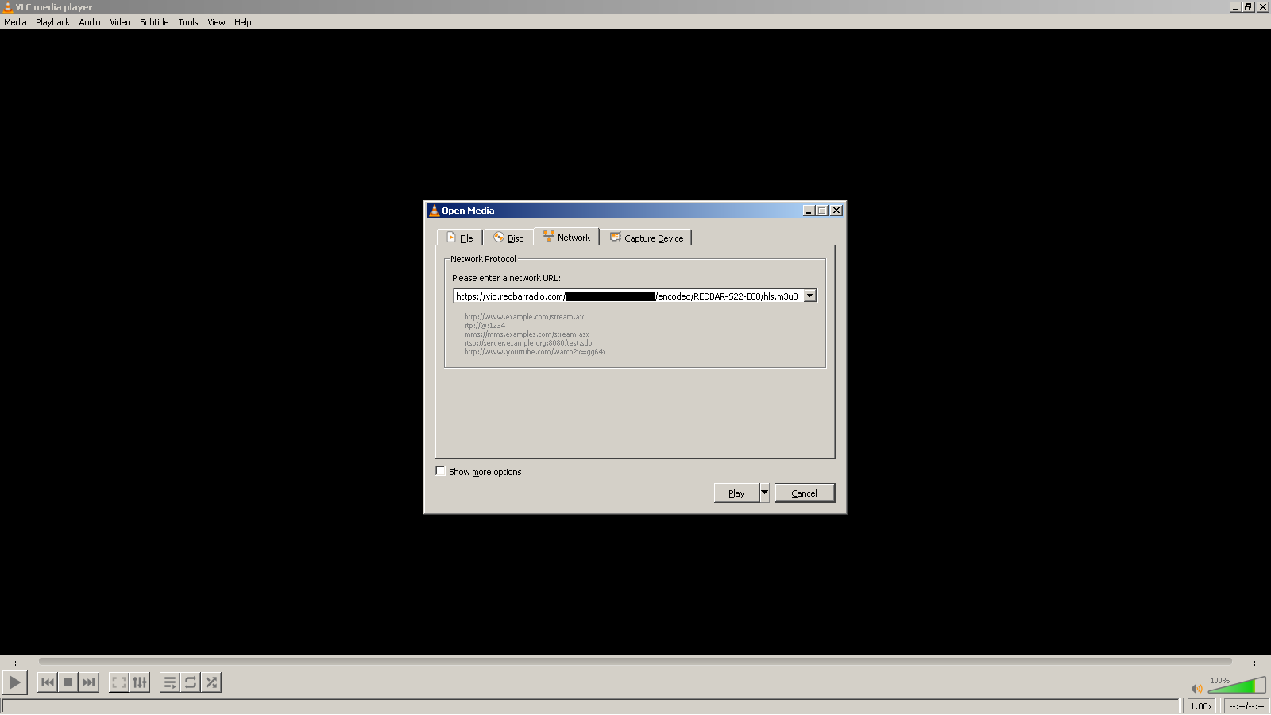Skip to next media item
The width and height of the screenshot is (1271, 715).
tap(89, 682)
